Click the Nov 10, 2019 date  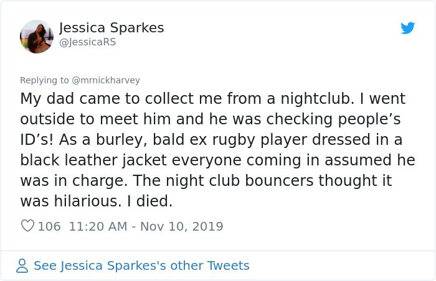pos(182,226)
